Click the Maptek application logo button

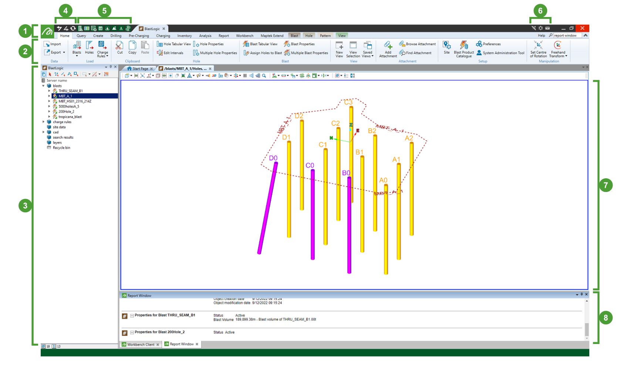47,32
